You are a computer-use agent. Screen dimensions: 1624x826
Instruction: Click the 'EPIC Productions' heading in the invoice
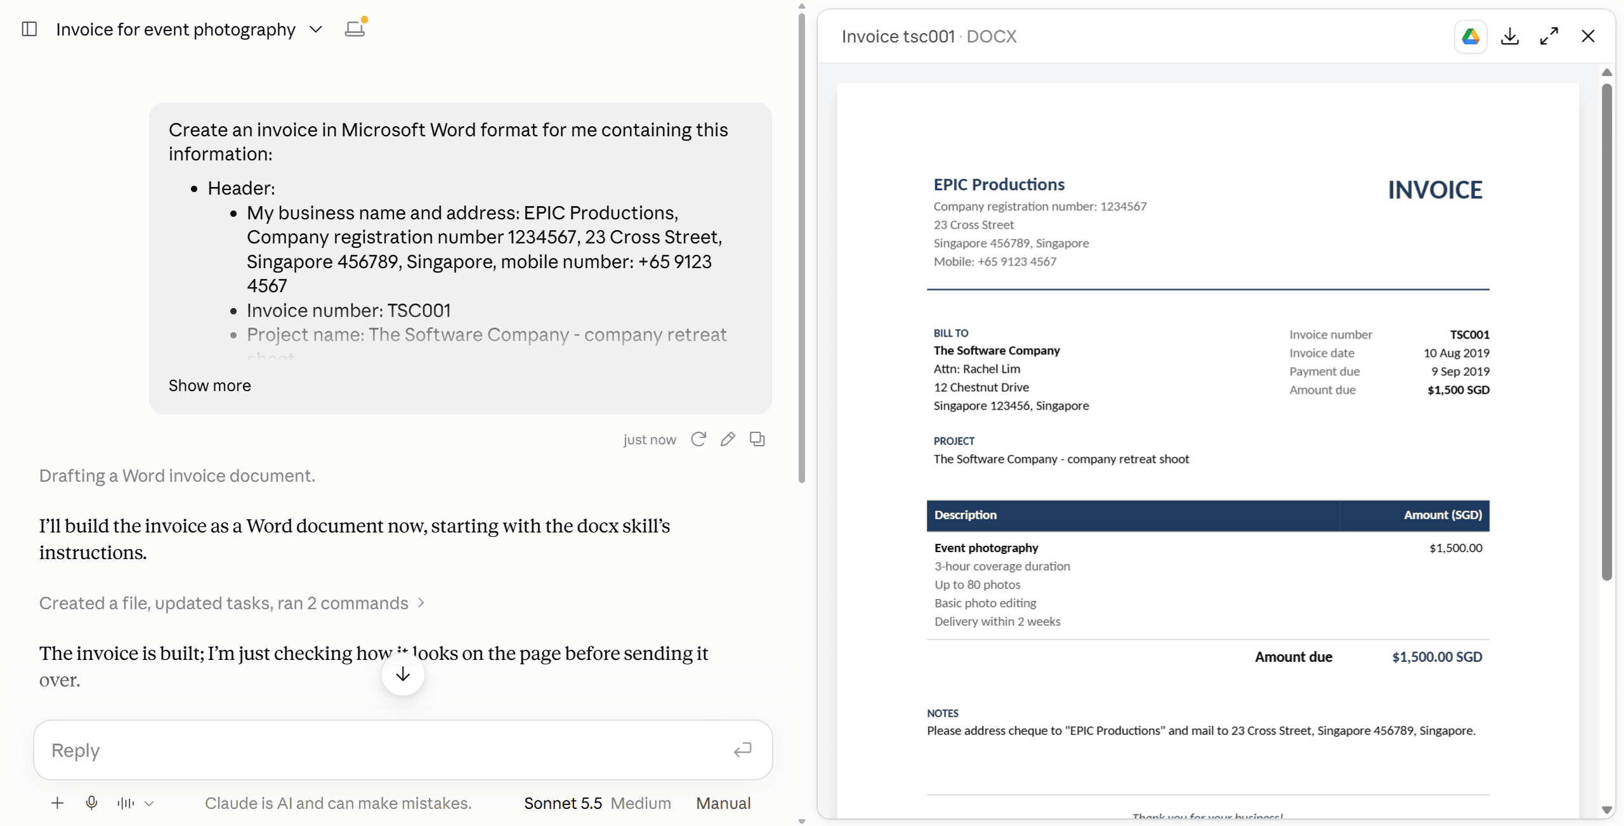point(999,184)
